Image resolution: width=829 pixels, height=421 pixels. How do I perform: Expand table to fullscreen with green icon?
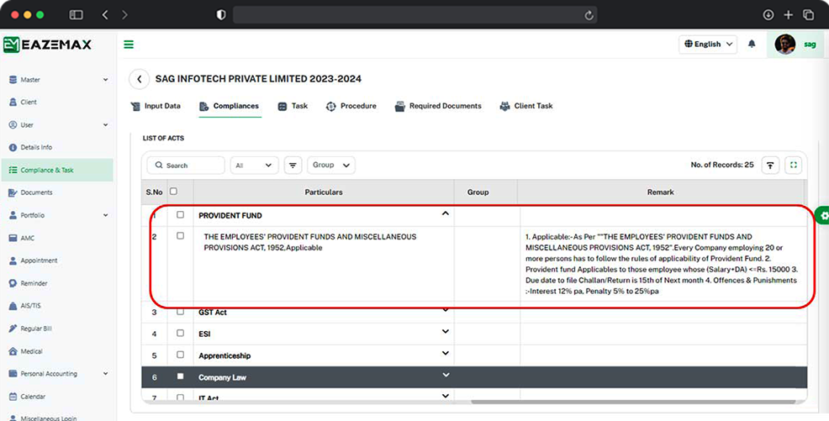tap(793, 166)
